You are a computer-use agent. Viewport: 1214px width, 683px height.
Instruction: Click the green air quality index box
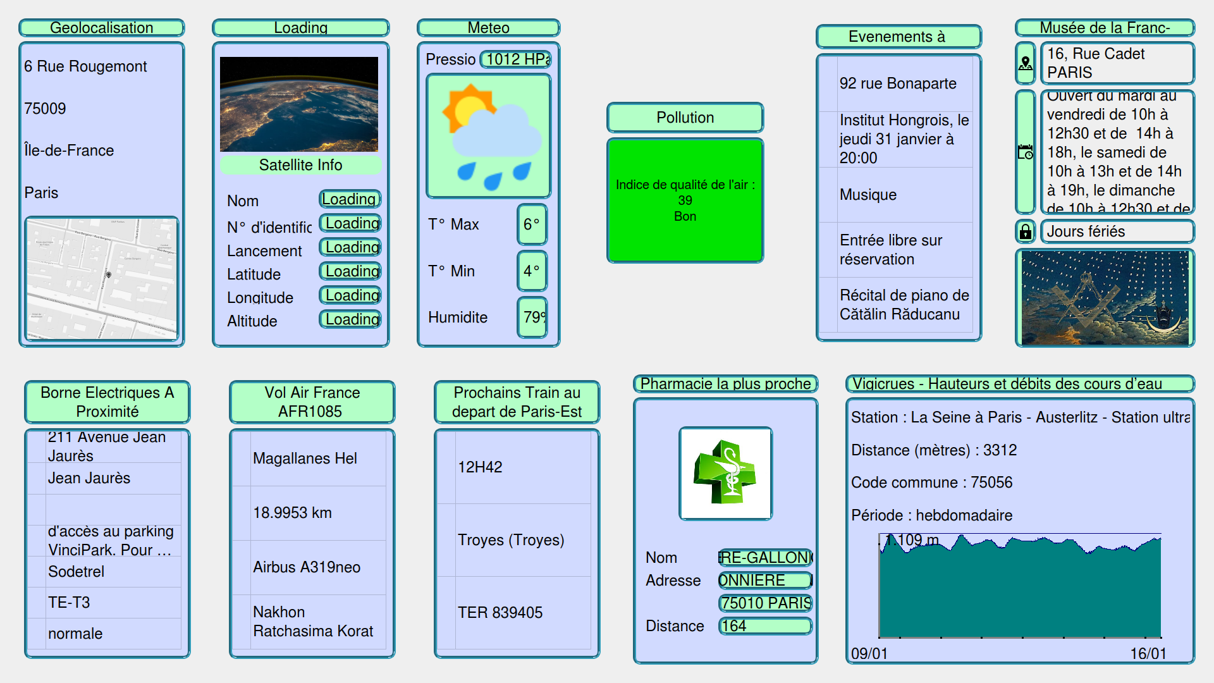(685, 200)
